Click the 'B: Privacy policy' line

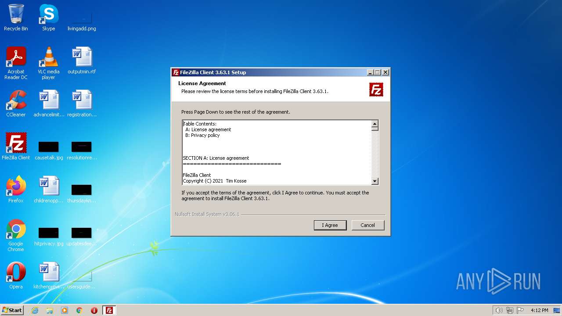(x=202, y=135)
